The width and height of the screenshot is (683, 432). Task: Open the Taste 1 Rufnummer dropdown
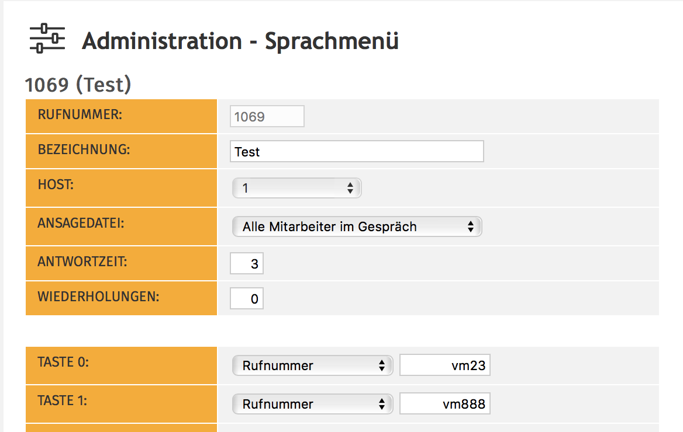[x=312, y=403]
